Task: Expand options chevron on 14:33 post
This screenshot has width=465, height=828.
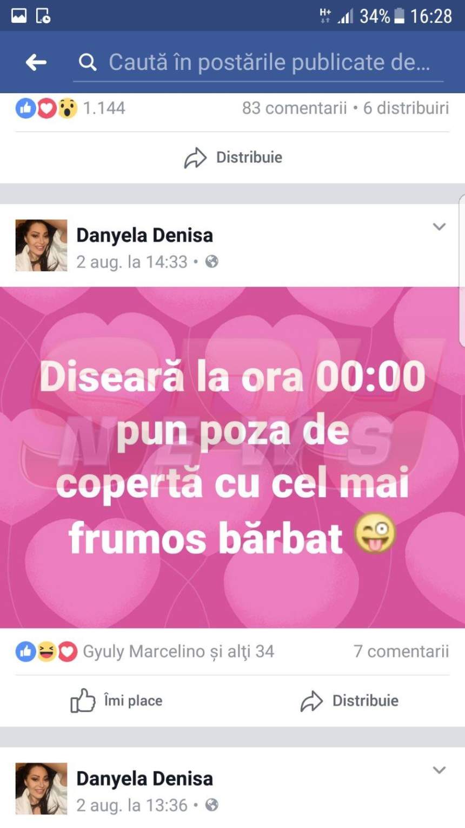Action: pyautogui.click(x=439, y=227)
